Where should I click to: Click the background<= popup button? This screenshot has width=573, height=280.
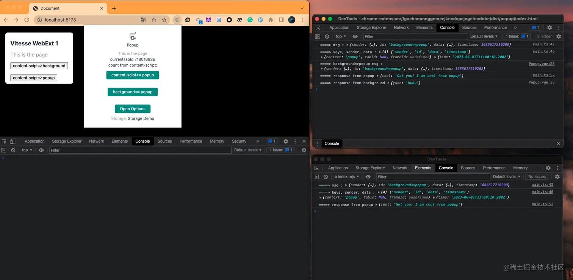click(133, 92)
